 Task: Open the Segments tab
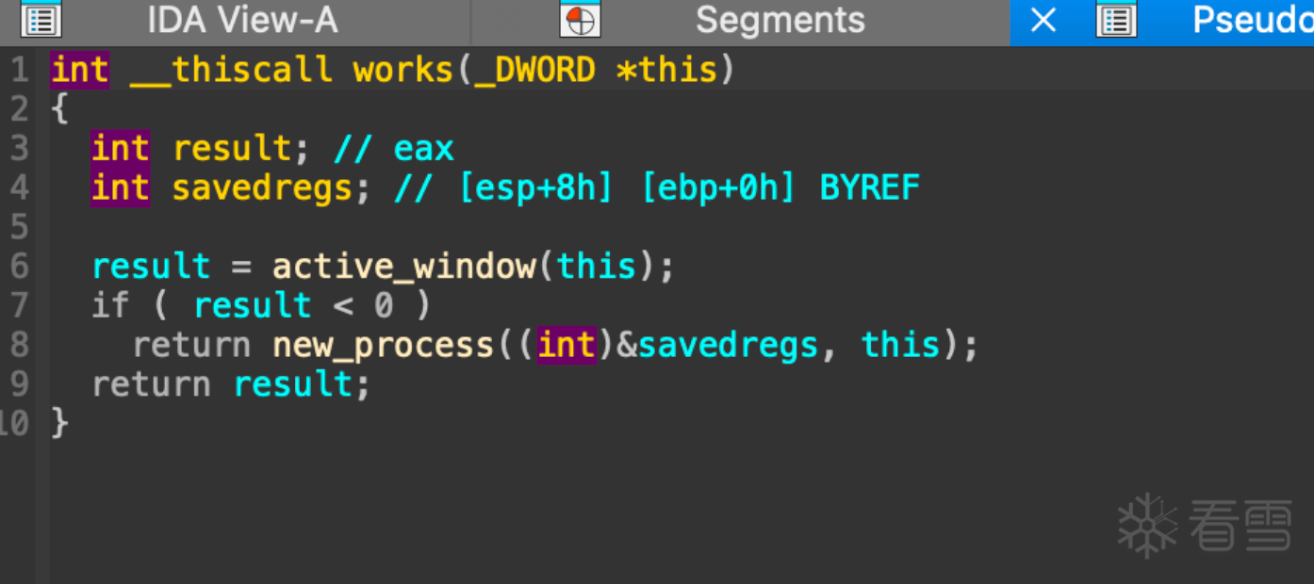pos(780,20)
